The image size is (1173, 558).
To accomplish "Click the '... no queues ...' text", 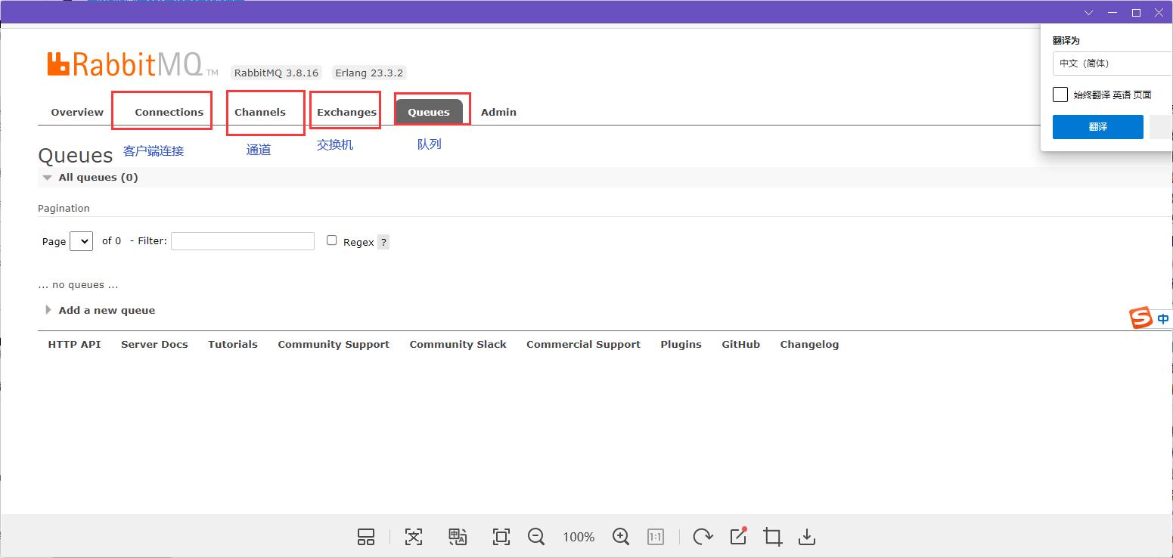I will pos(78,285).
